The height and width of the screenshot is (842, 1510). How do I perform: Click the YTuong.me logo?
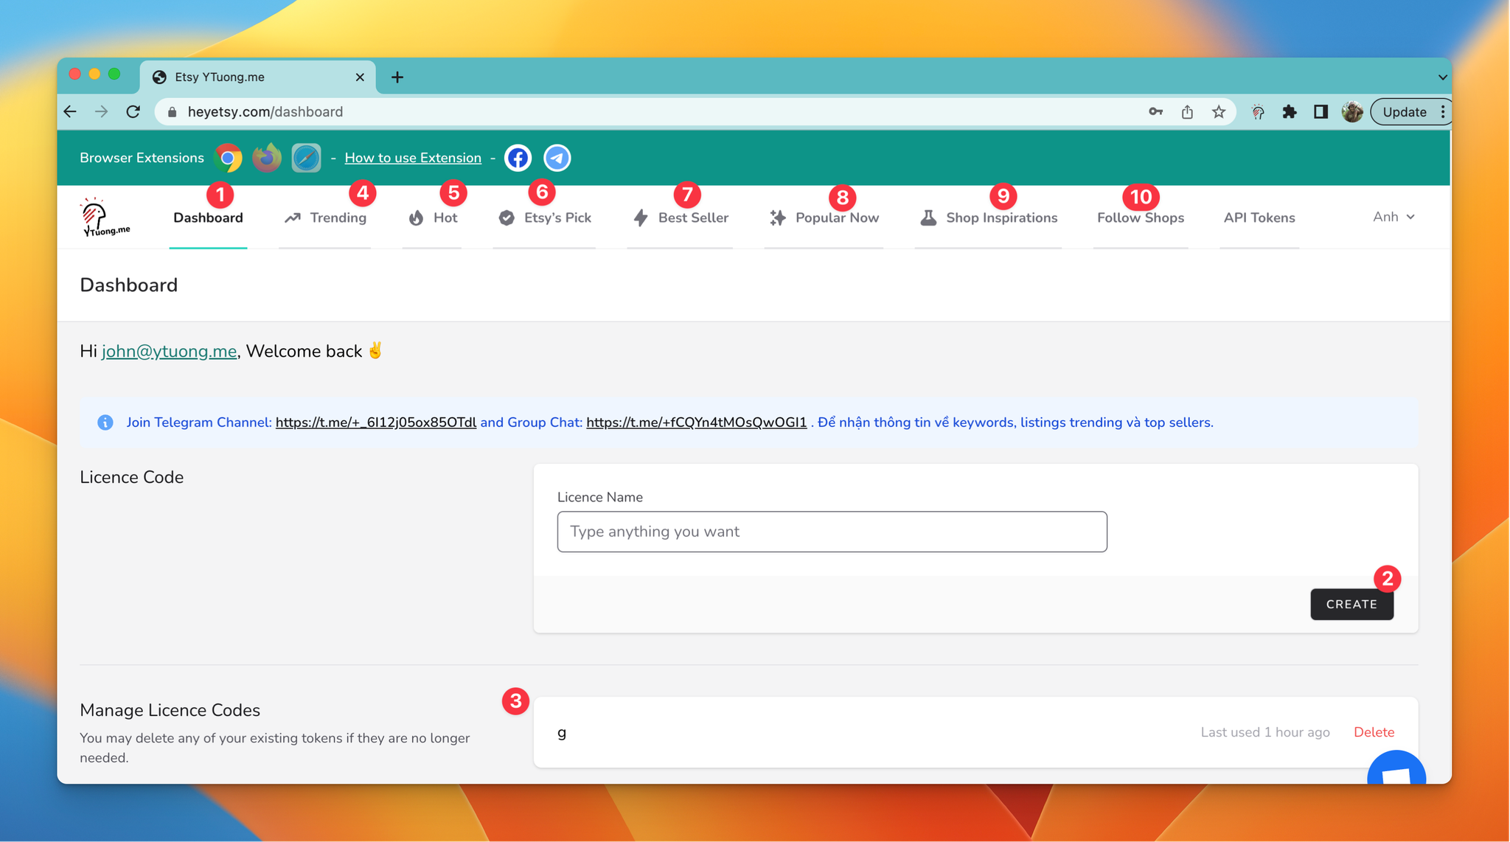pos(105,218)
